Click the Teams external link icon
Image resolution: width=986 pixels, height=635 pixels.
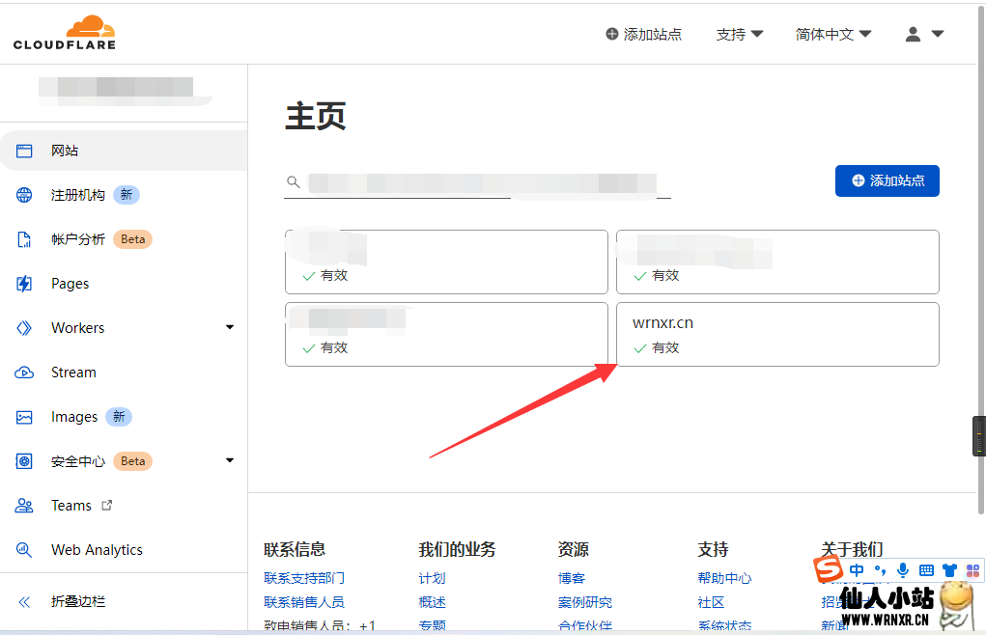(x=107, y=505)
